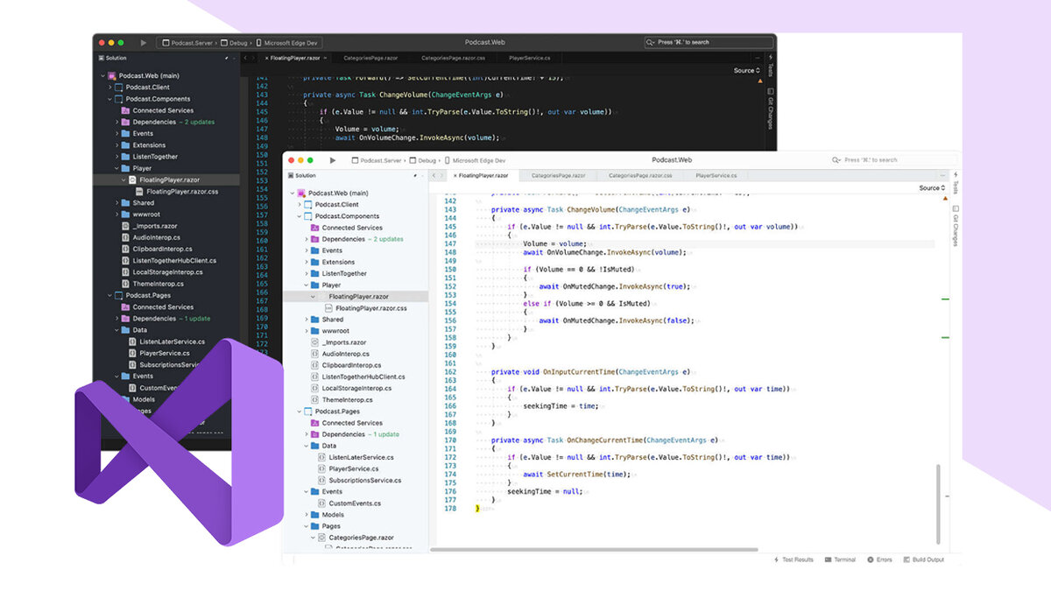Viewport: 1051px width, 591px height.
Task: Pick Microsoft Edge Dev target in dark window
Action: coord(286,42)
